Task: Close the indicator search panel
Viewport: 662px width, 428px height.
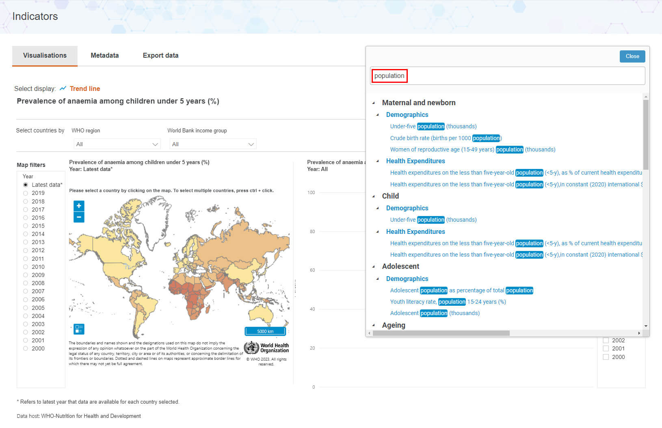Action: 632,56
